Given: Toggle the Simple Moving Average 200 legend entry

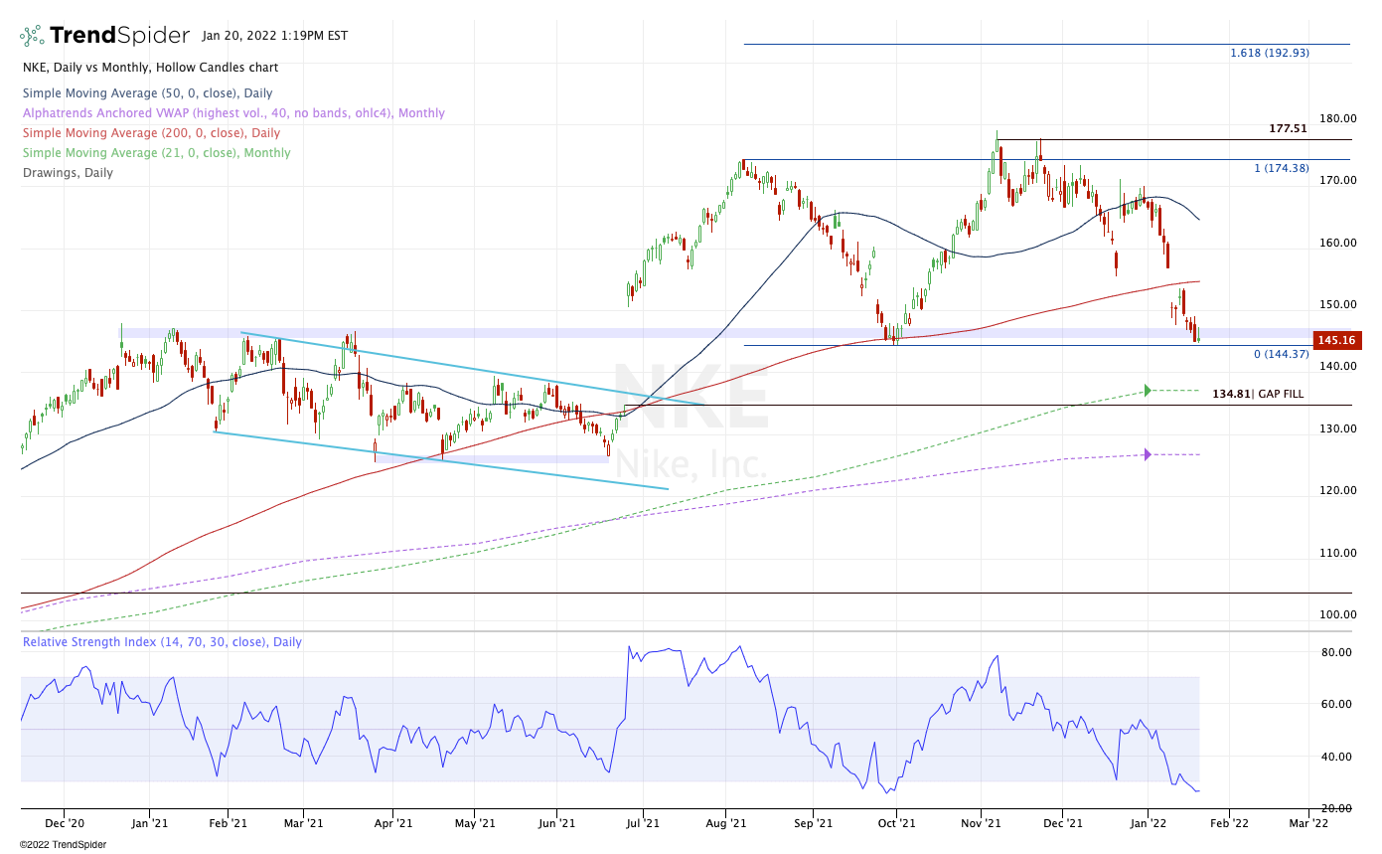Looking at the screenshot, I should [x=151, y=133].
